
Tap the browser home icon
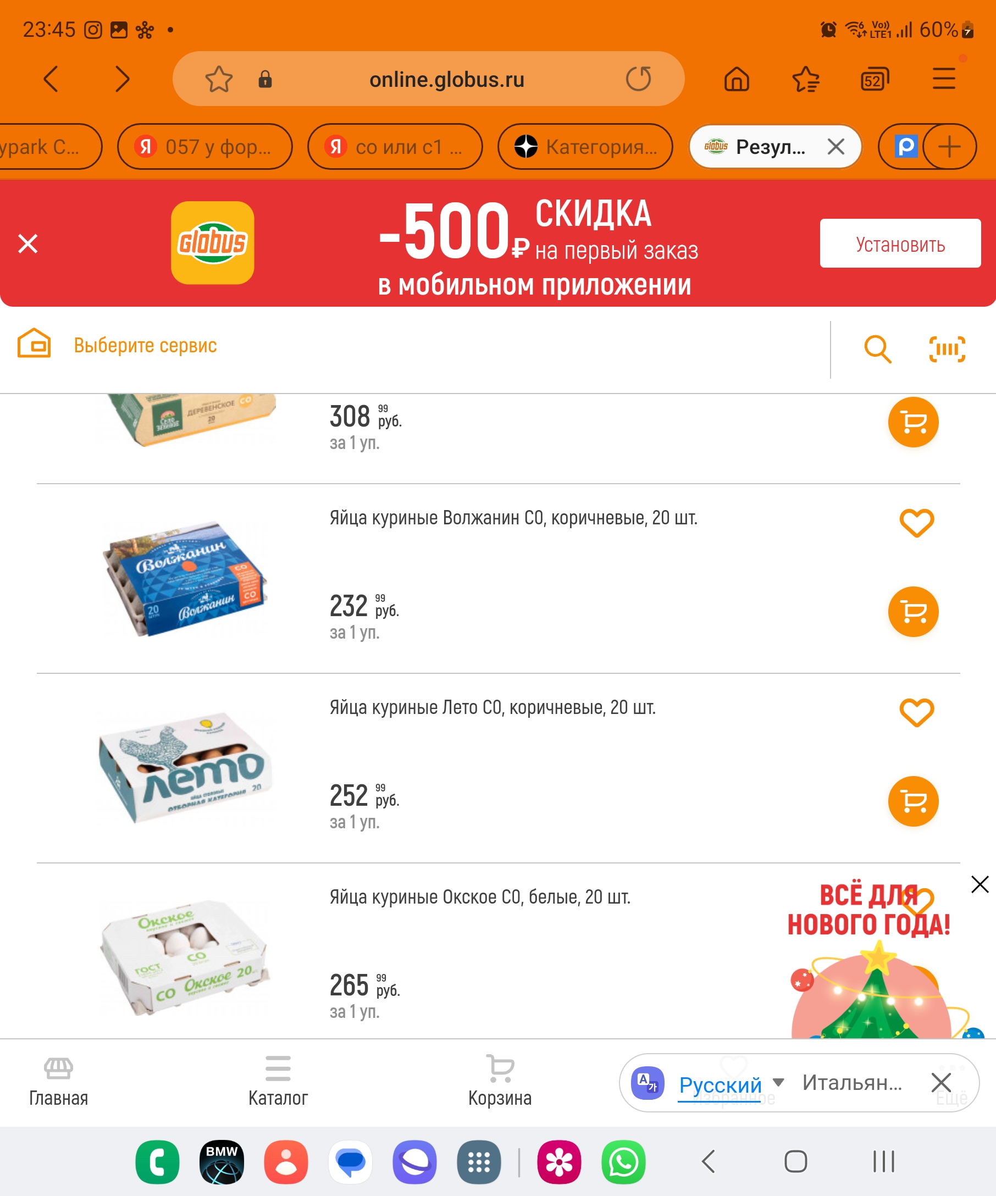737,79
